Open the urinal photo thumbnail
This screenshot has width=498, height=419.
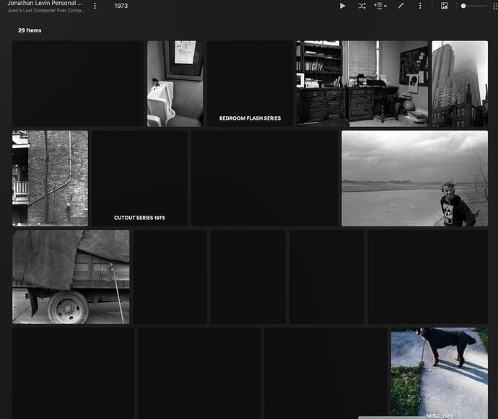[175, 84]
